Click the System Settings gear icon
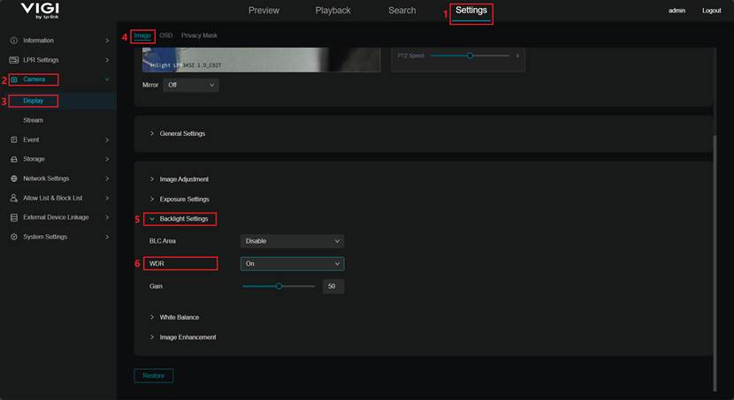The width and height of the screenshot is (734, 400). pos(14,237)
